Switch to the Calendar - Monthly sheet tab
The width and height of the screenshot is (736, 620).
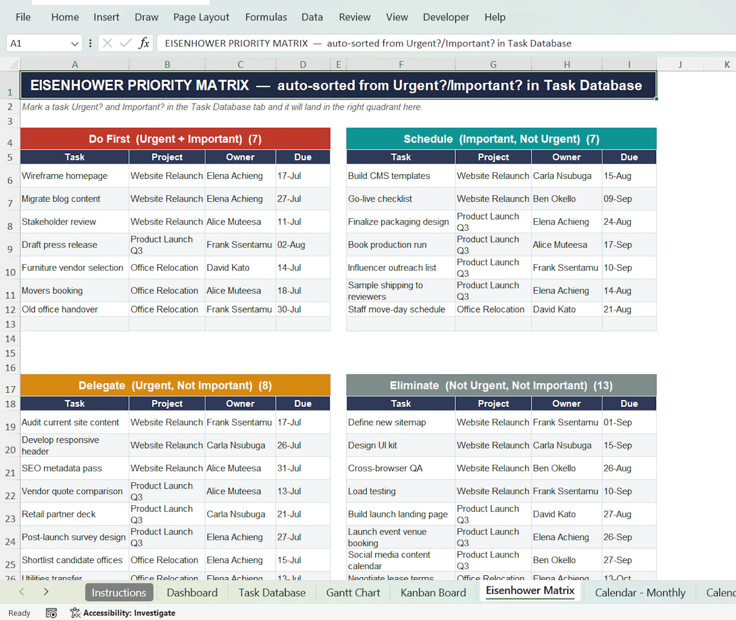click(x=640, y=592)
